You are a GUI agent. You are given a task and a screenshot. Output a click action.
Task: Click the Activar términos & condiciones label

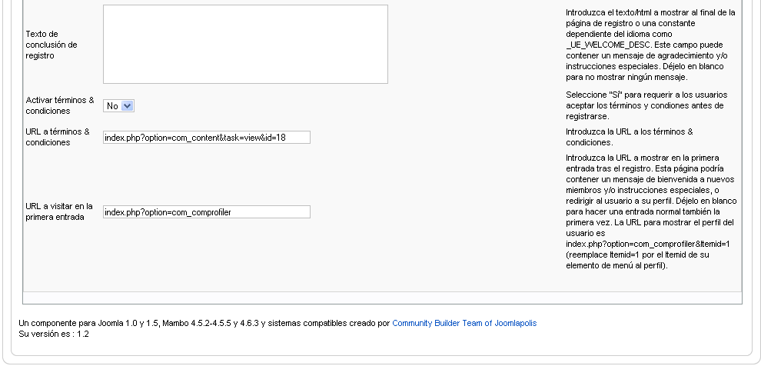60,105
